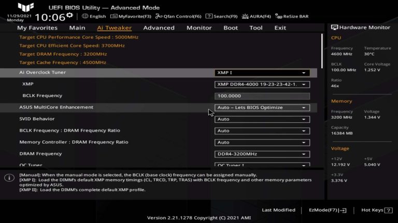Click the BCLK Frequency input field
Screen dimensions: 398x223
(262, 96)
